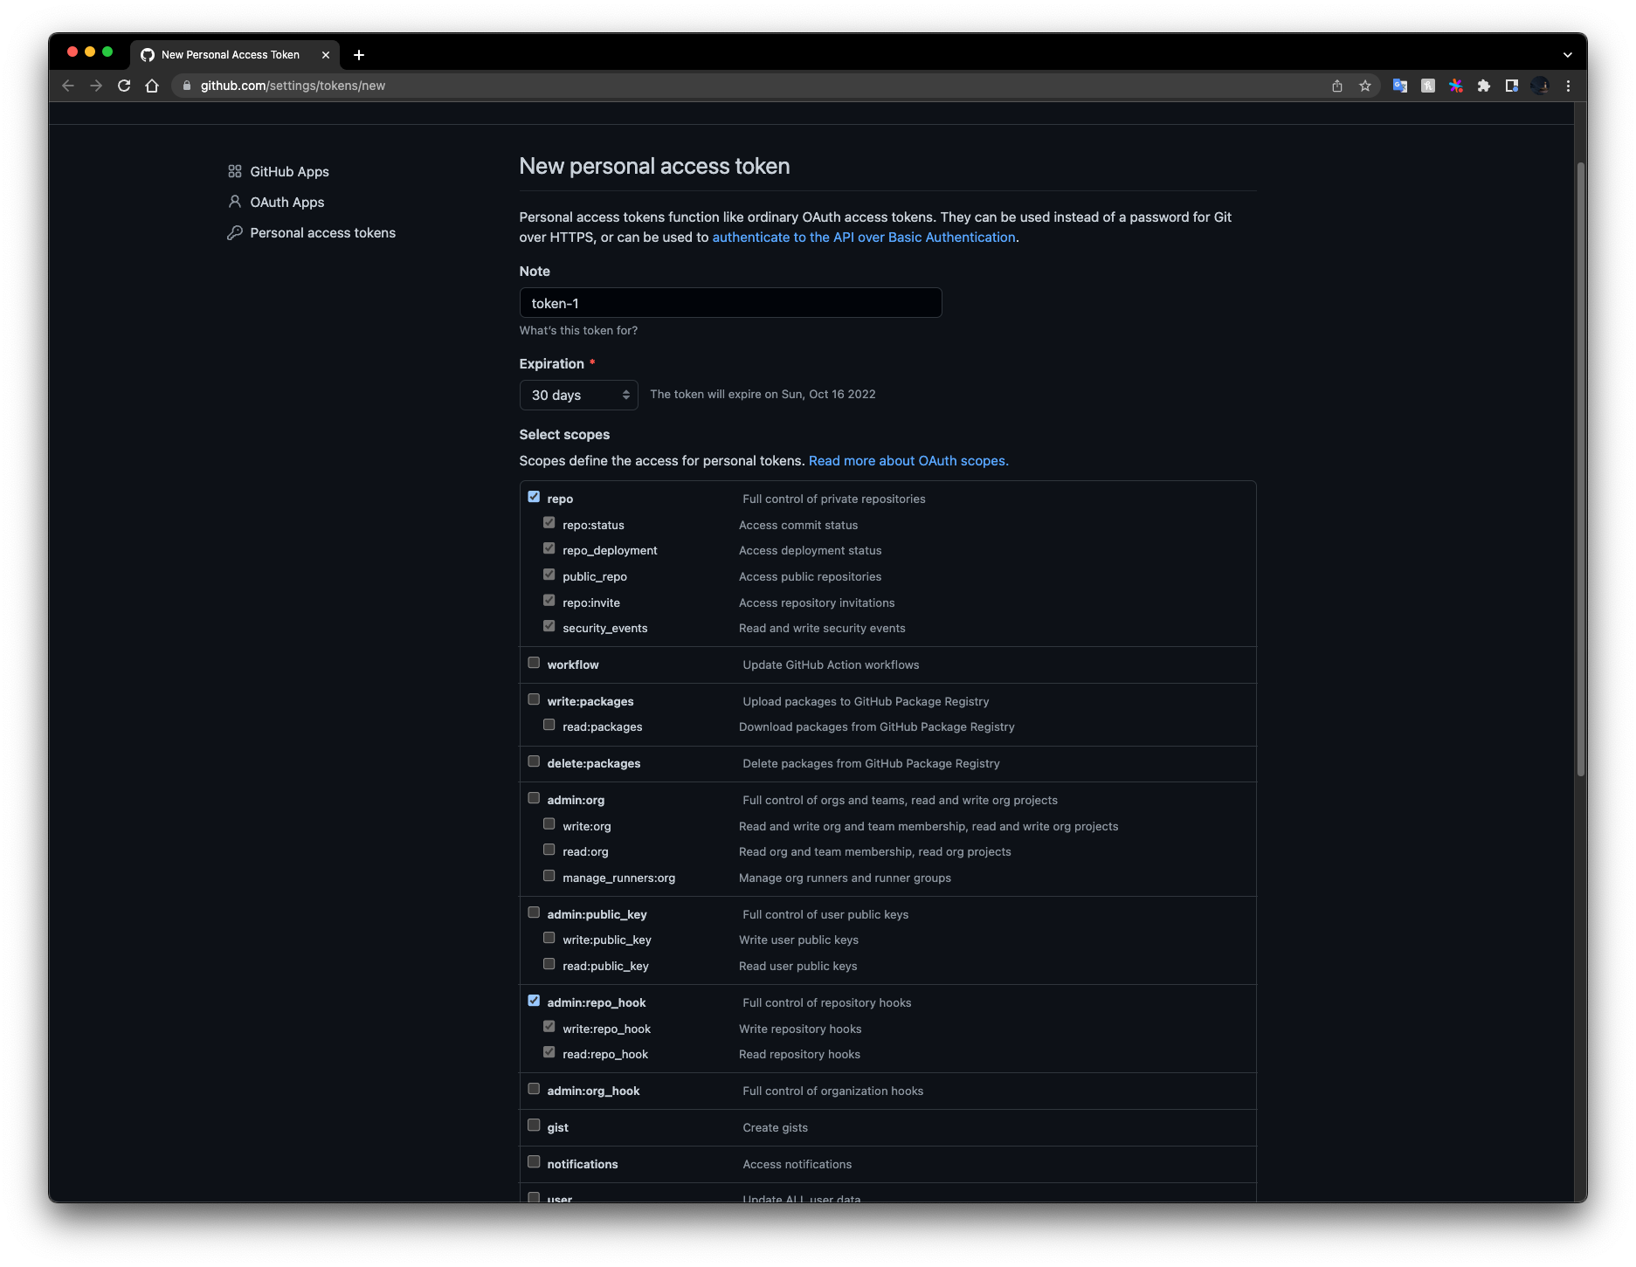Screen dimensions: 1636x1267
Task: Disable the admin:repo_hook scope checkbox
Action: 534,1001
